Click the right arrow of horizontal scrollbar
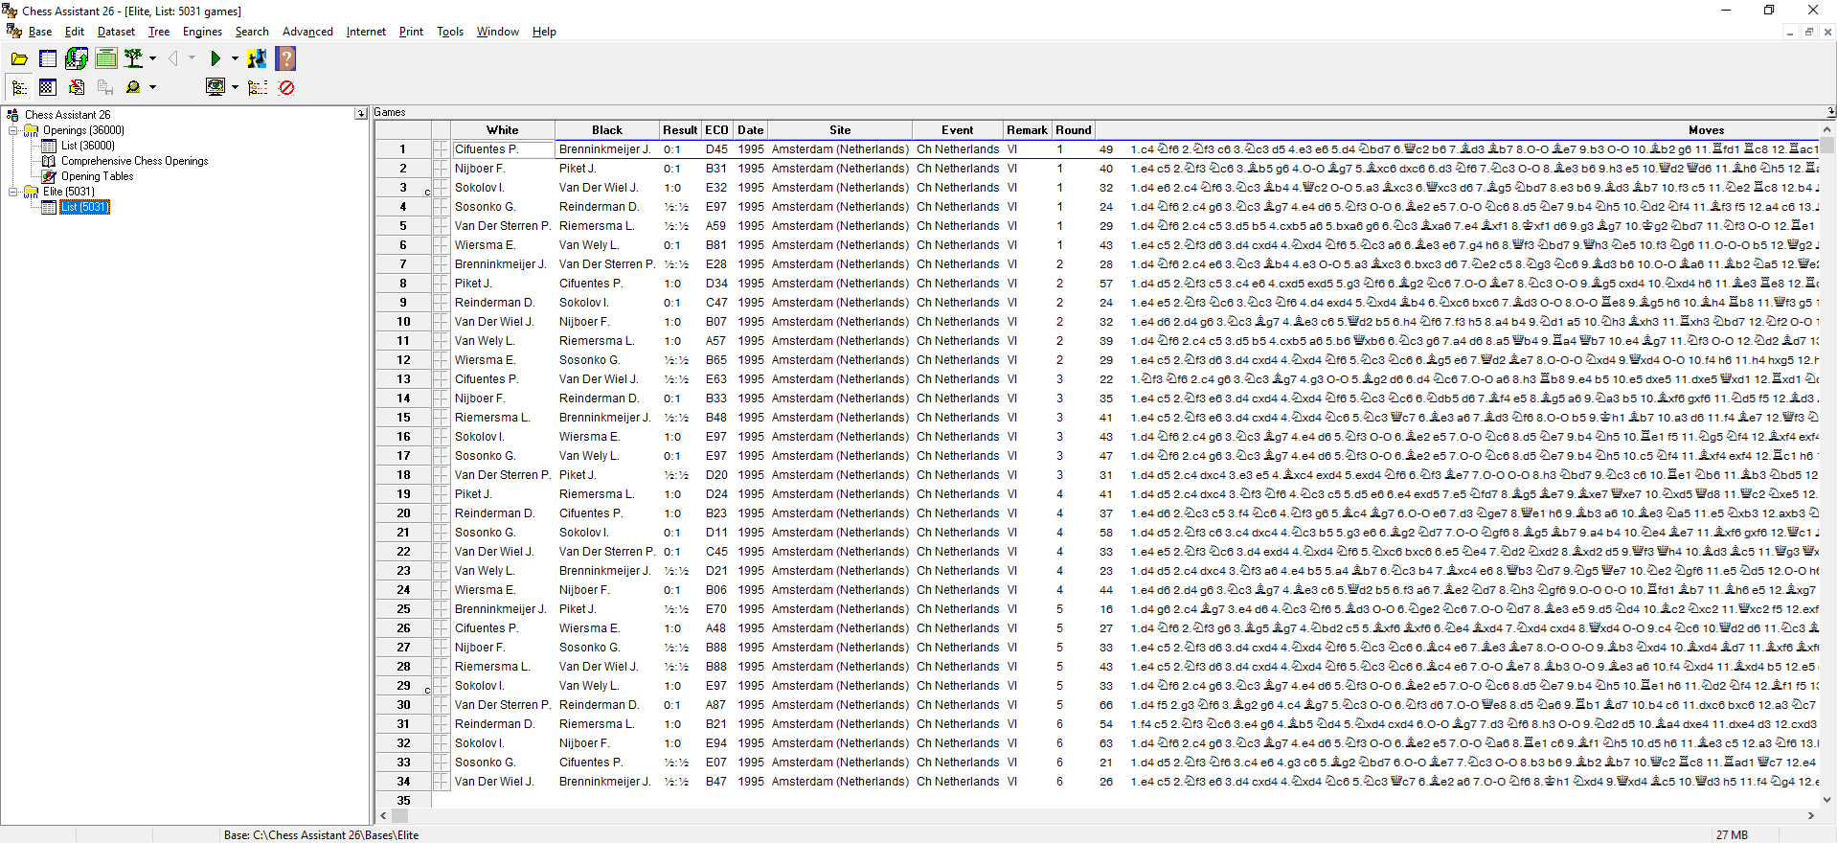1837x843 pixels. 1810,816
